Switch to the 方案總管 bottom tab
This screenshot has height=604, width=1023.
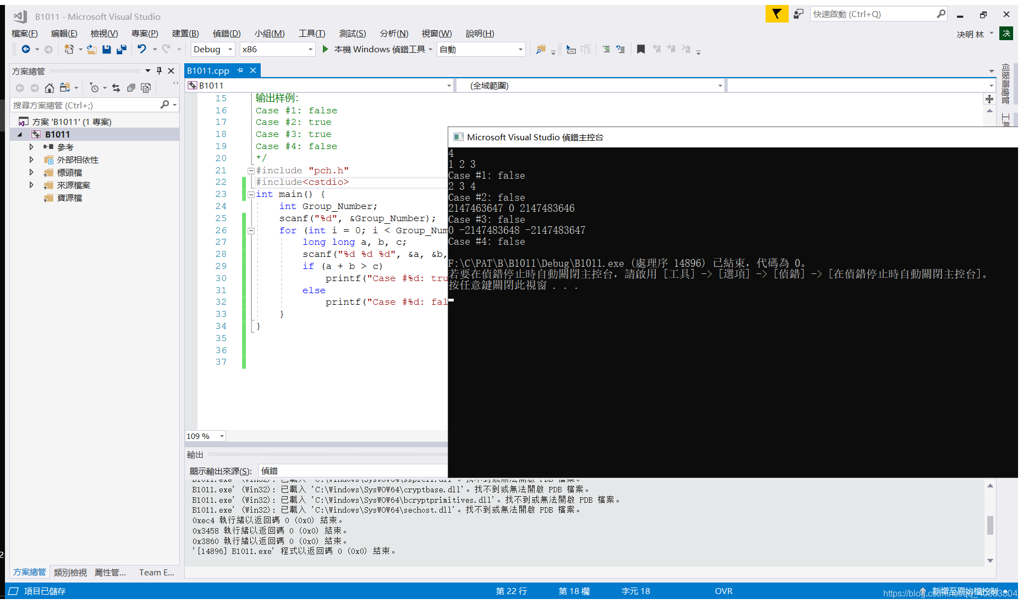point(30,573)
